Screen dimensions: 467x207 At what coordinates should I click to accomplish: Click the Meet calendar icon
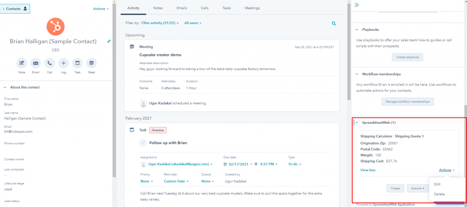pos(91,63)
